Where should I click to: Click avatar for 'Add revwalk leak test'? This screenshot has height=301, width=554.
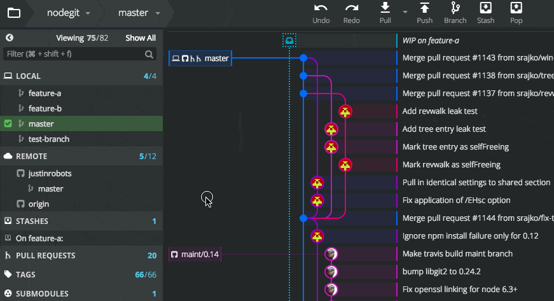point(345,111)
